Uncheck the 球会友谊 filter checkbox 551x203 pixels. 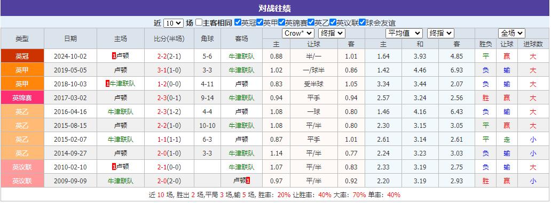coord(363,22)
